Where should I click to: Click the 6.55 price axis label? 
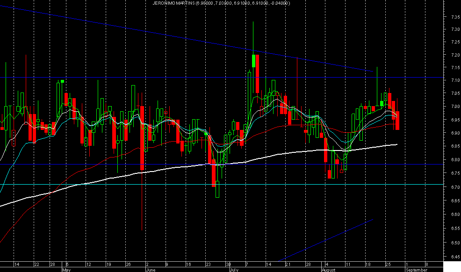pyautogui.click(x=455, y=228)
